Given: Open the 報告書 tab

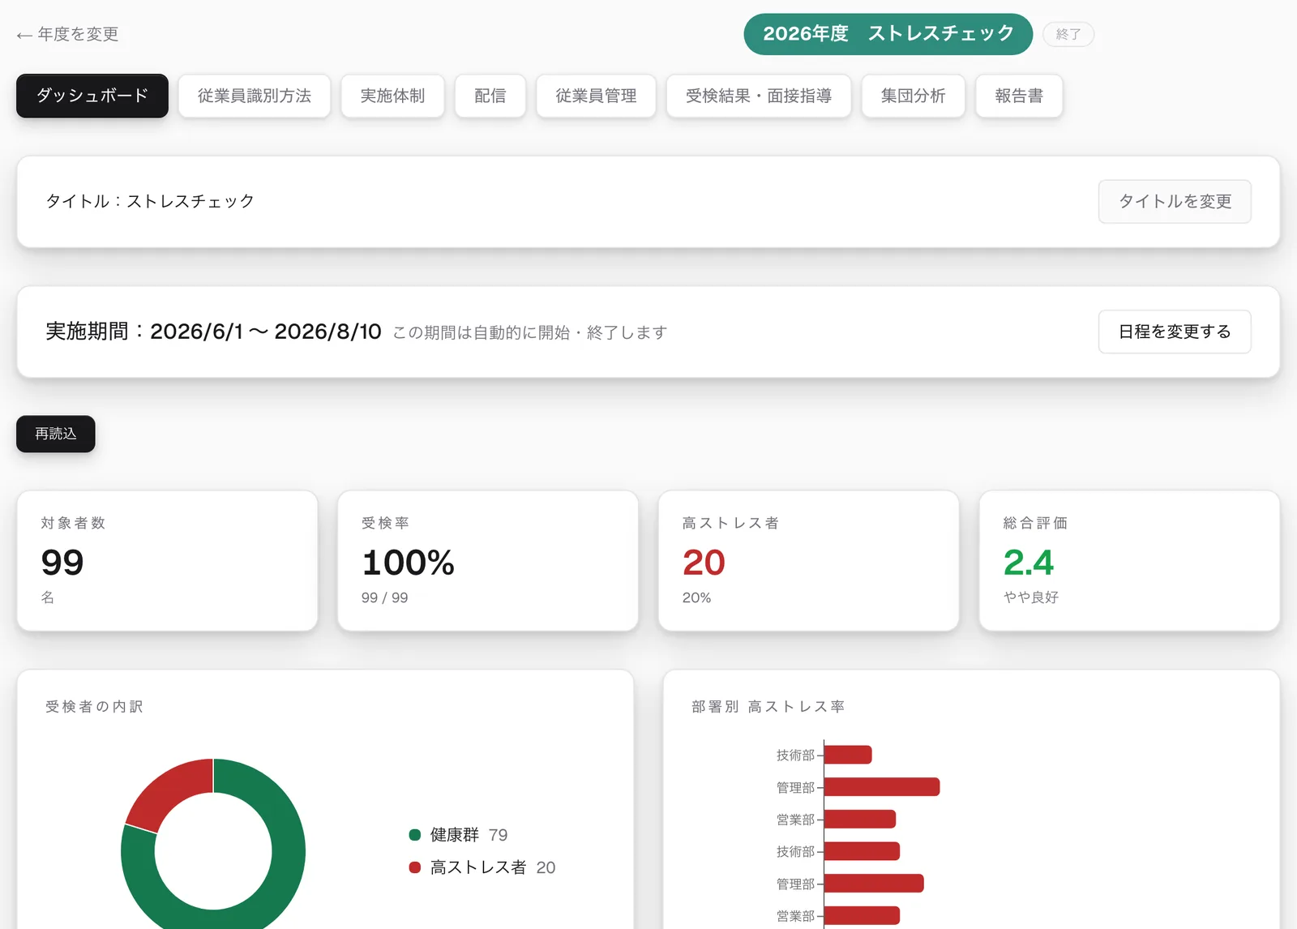Looking at the screenshot, I should (1019, 96).
